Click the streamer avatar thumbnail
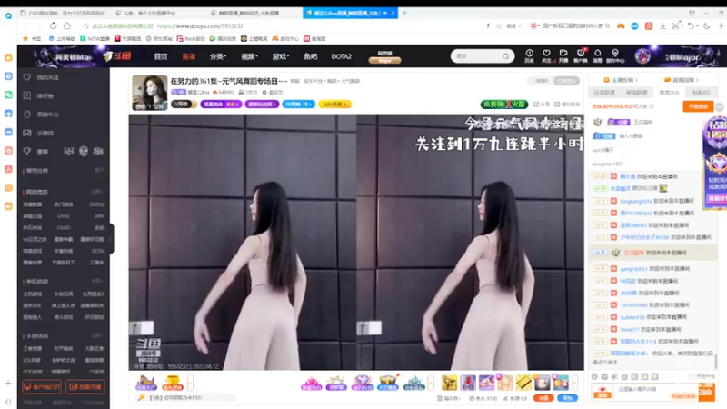This screenshot has width=727, height=409. point(149,93)
